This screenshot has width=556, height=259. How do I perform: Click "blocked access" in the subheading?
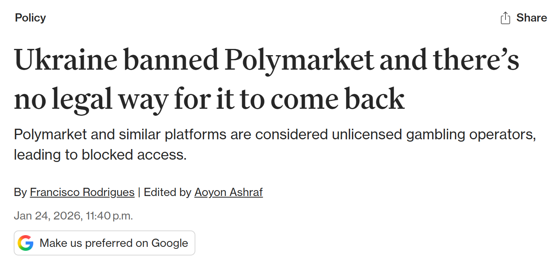(134, 155)
